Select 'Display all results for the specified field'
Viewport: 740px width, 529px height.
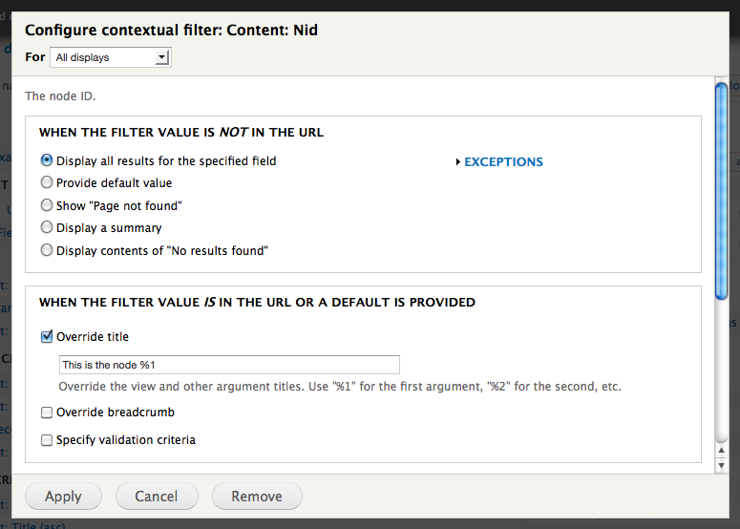47,160
